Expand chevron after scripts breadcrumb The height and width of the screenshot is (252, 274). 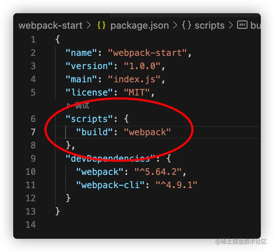tap(231, 25)
